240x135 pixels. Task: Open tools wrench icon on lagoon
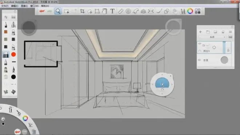[x=11, y=110]
